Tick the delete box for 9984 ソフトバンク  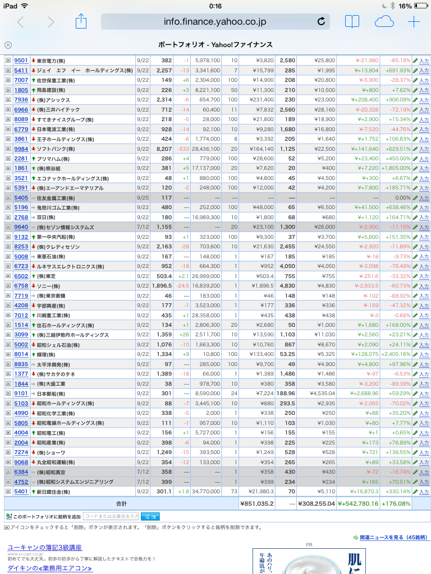[x=8, y=149]
